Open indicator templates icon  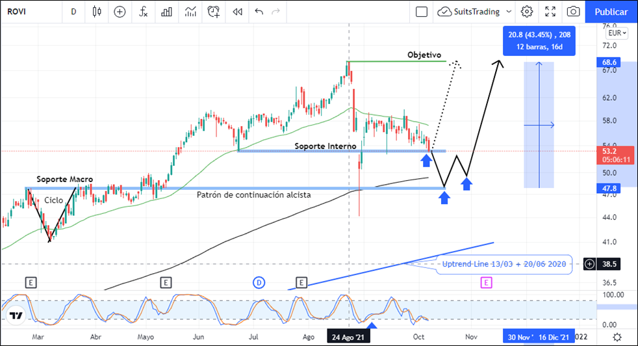(x=190, y=12)
